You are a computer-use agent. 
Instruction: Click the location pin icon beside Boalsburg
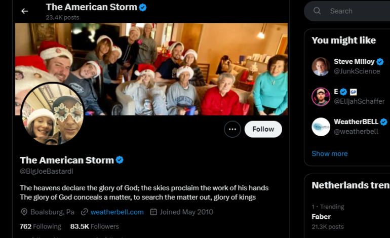24,212
